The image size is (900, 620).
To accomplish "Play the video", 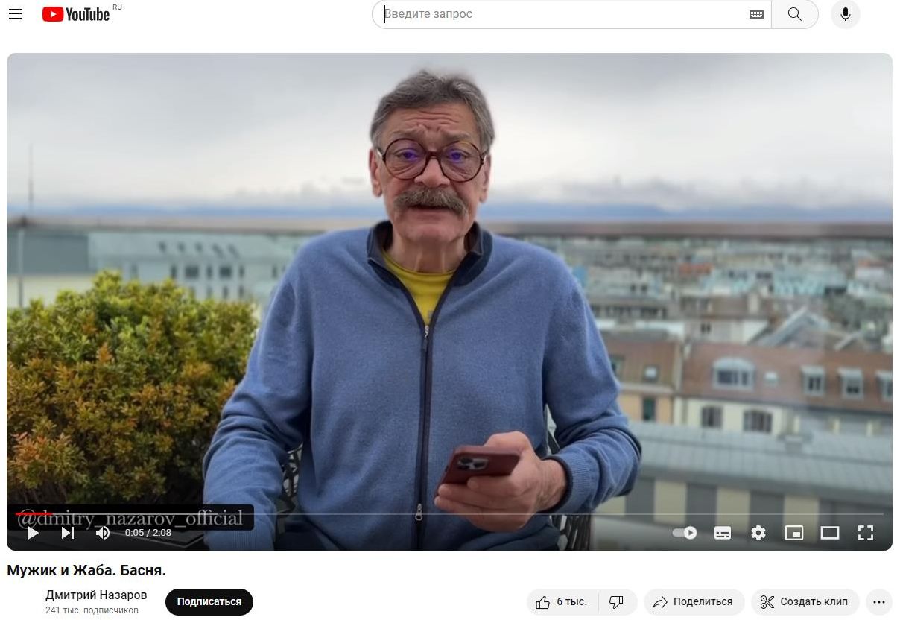I will 32,533.
